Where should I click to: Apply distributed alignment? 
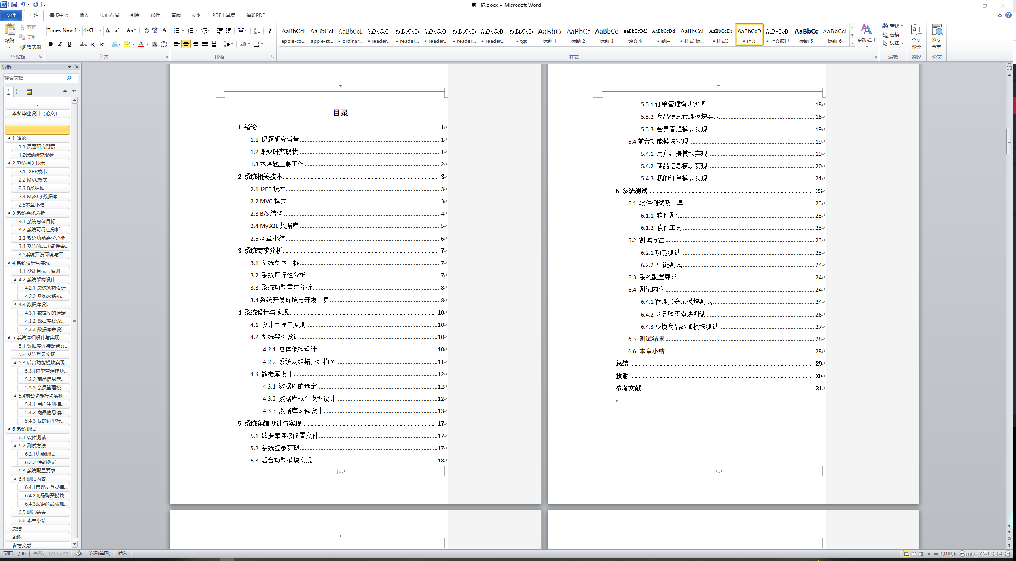(x=214, y=44)
